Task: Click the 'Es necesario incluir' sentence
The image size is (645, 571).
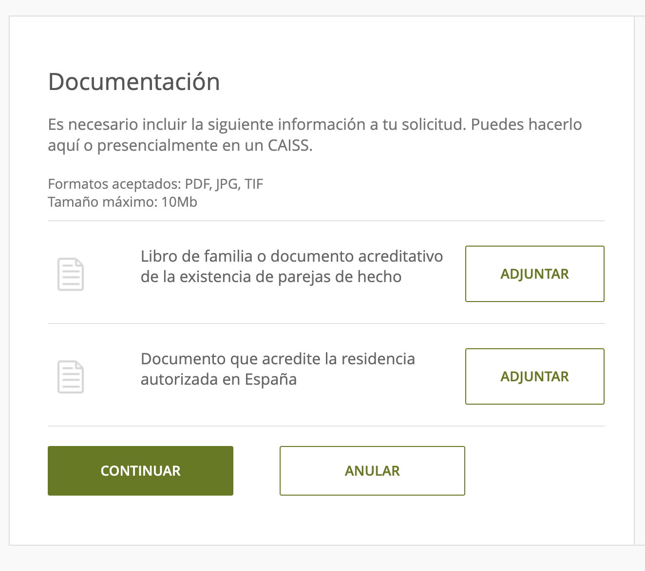Action: coord(258,125)
